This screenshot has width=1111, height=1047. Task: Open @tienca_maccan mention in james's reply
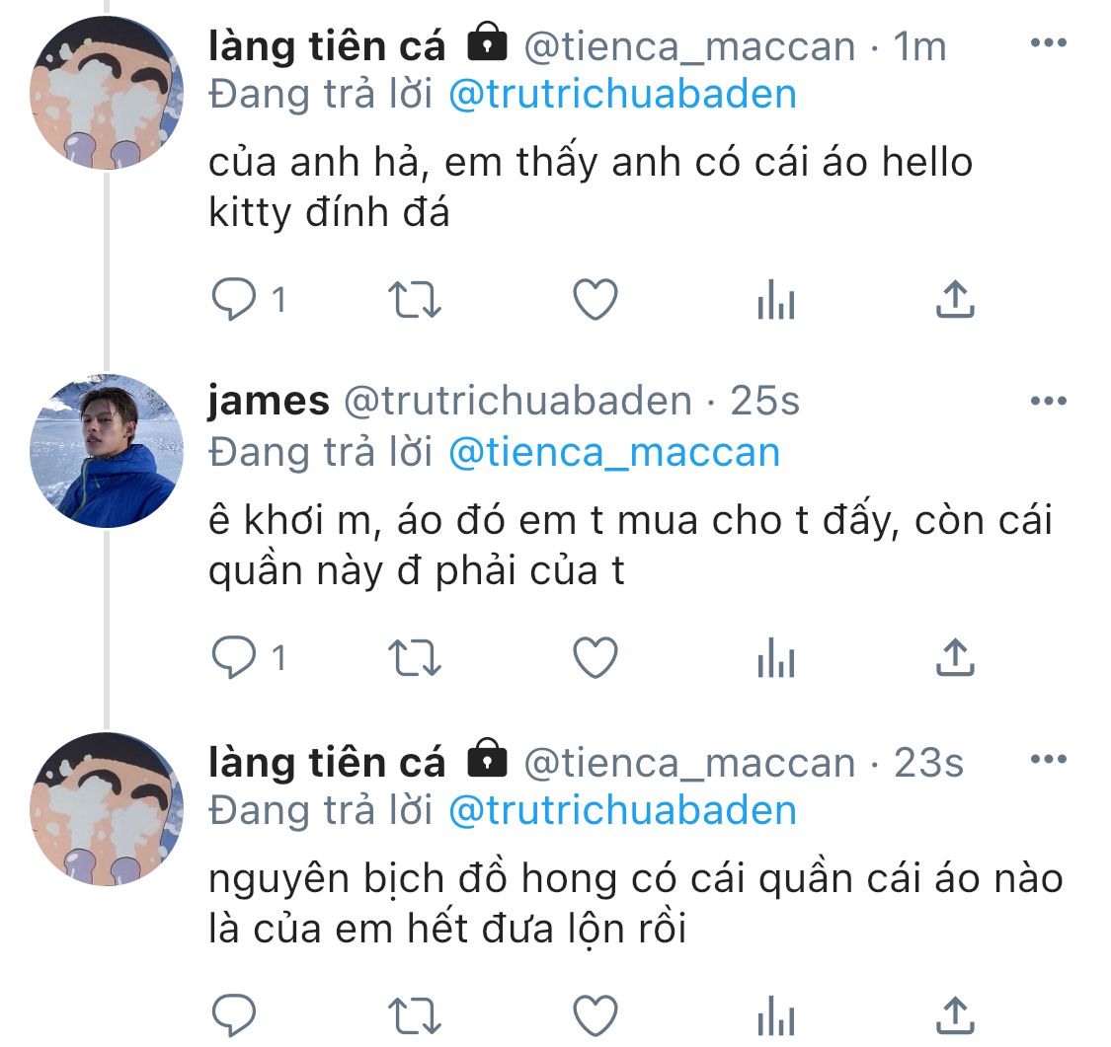coord(614,452)
